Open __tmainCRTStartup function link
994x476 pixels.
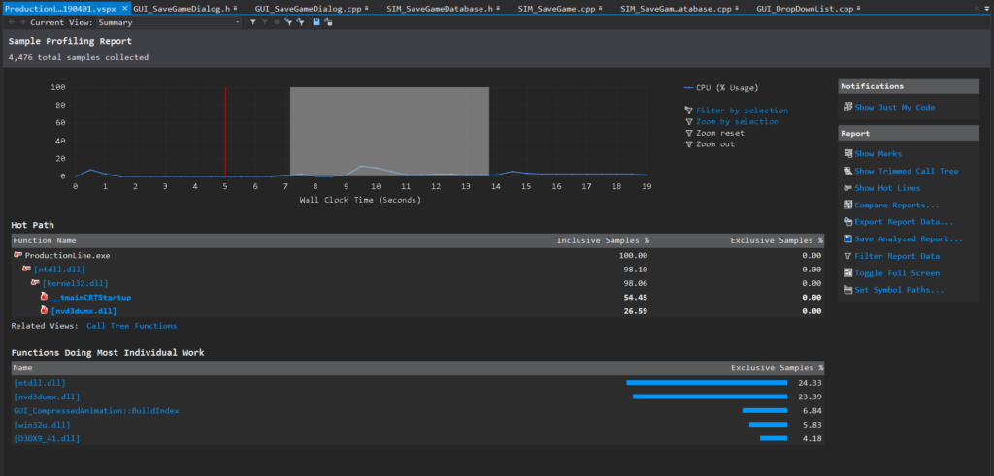click(90, 297)
